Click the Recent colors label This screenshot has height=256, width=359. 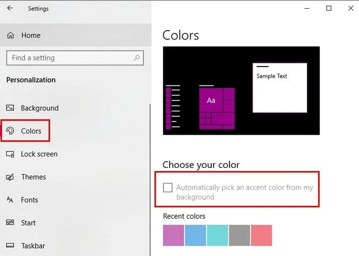[184, 216]
